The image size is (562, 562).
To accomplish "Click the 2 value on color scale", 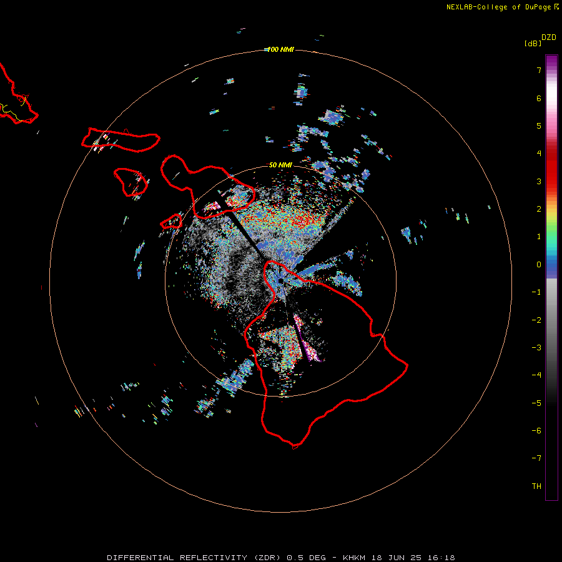I will point(539,209).
